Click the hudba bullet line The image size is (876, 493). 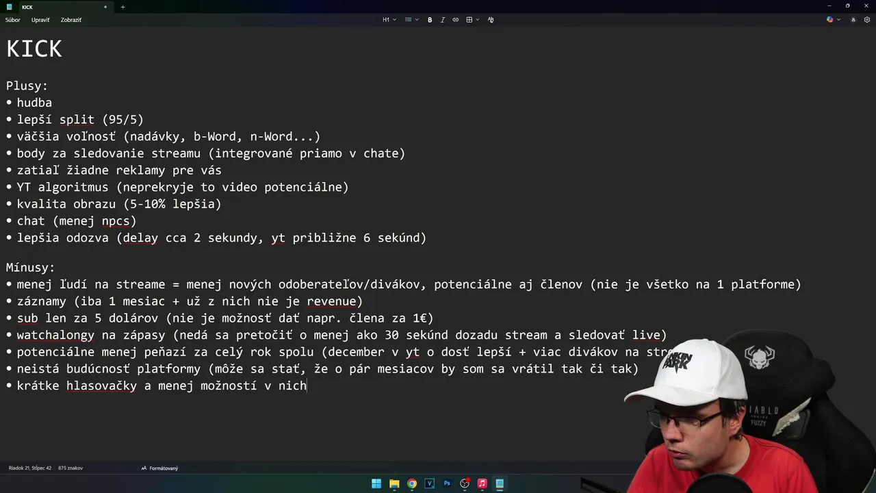(34, 103)
